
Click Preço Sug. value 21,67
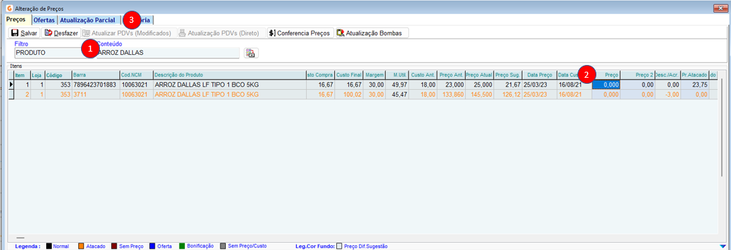pyautogui.click(x=508, y=85)
